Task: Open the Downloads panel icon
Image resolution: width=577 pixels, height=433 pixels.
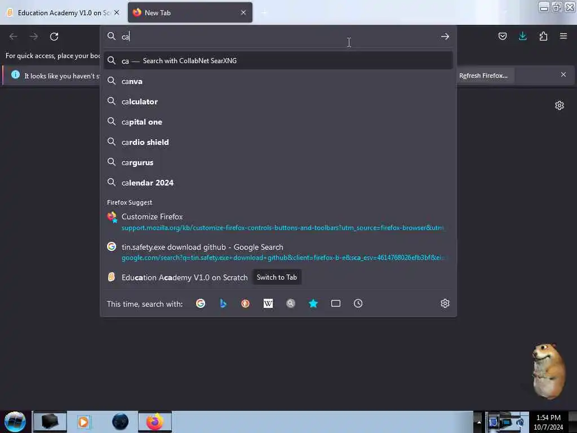Action: 522,36
